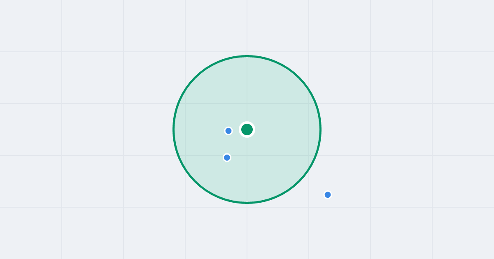
Task: Click the vertical gridline directly below the green circle
Action: point(247,230)
